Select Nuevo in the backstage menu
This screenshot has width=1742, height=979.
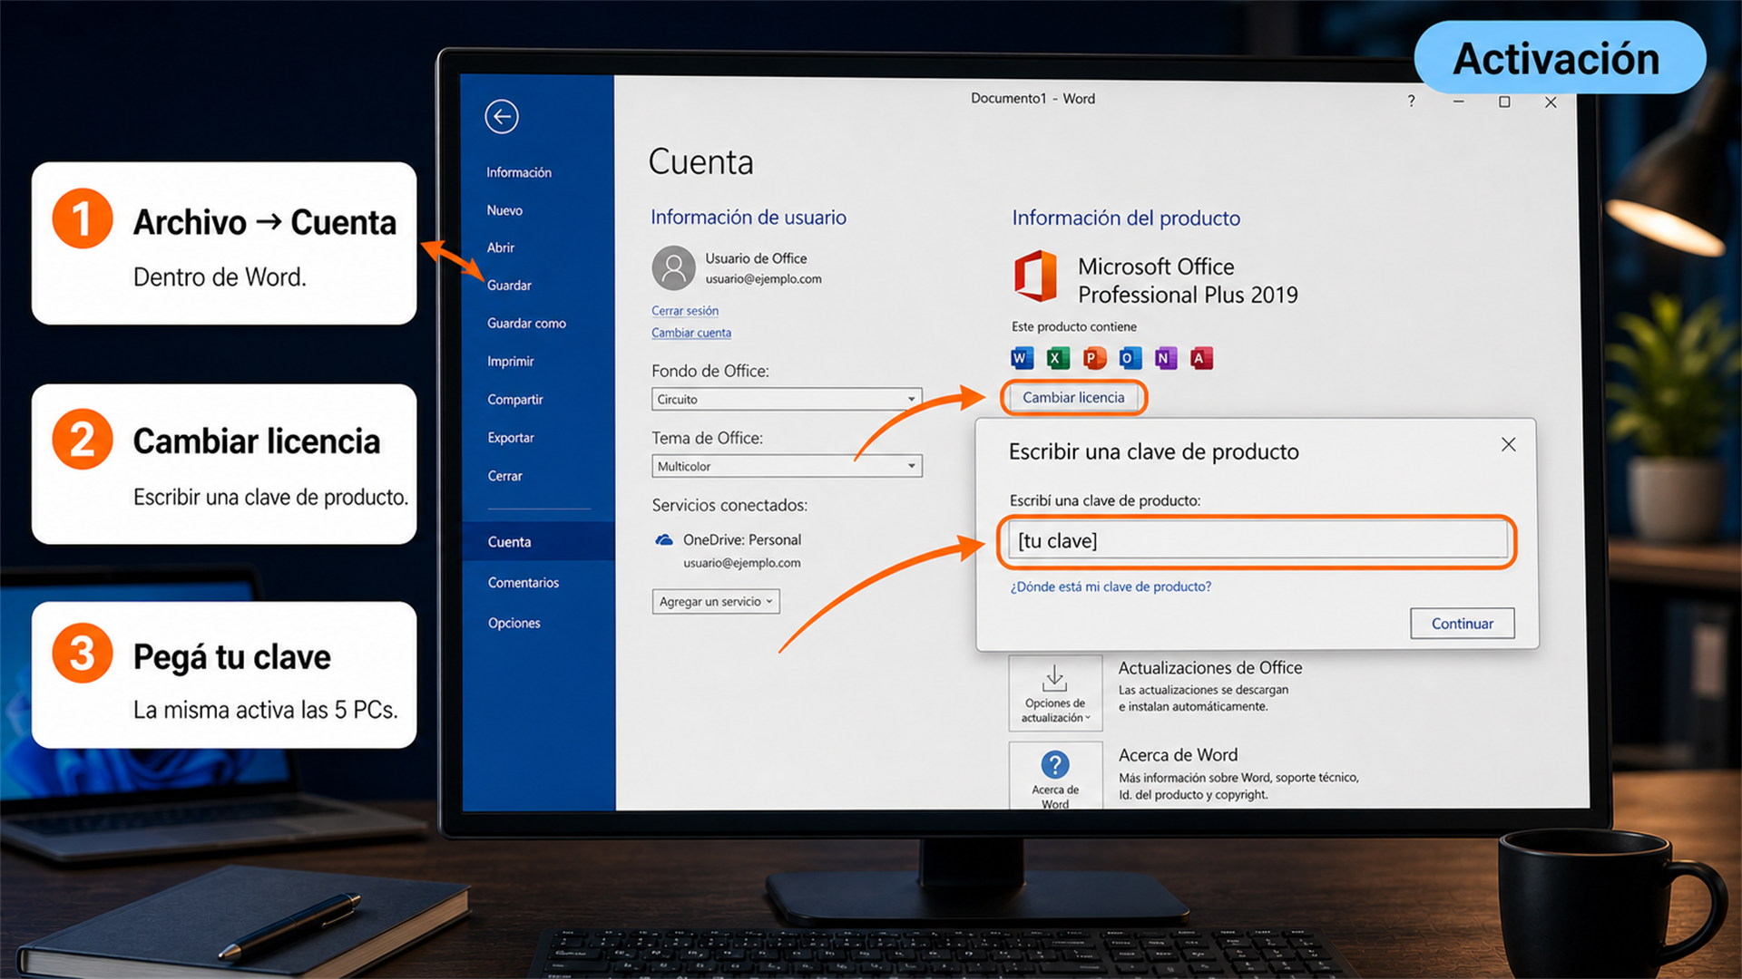(x=504, y=210)
